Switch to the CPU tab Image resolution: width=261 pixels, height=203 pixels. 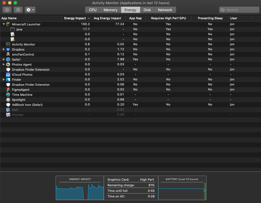(93, 10)
